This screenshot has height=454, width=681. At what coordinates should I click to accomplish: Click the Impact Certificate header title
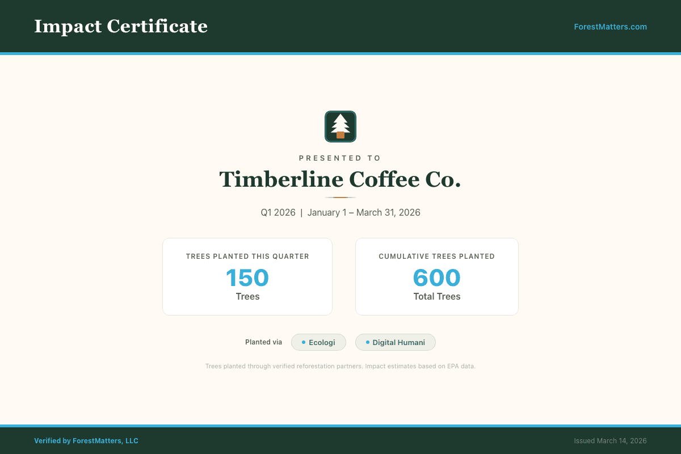121,26
